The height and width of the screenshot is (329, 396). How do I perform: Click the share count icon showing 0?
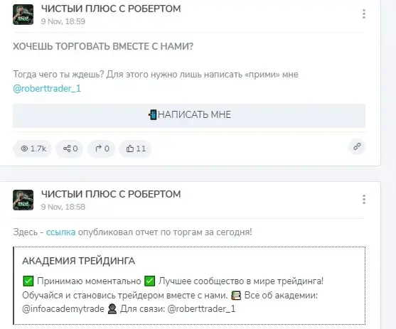70,149
